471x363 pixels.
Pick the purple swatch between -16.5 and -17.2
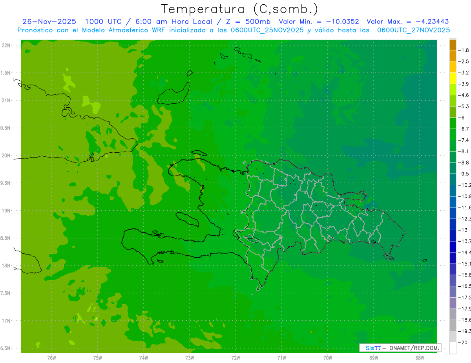[453, 292]
